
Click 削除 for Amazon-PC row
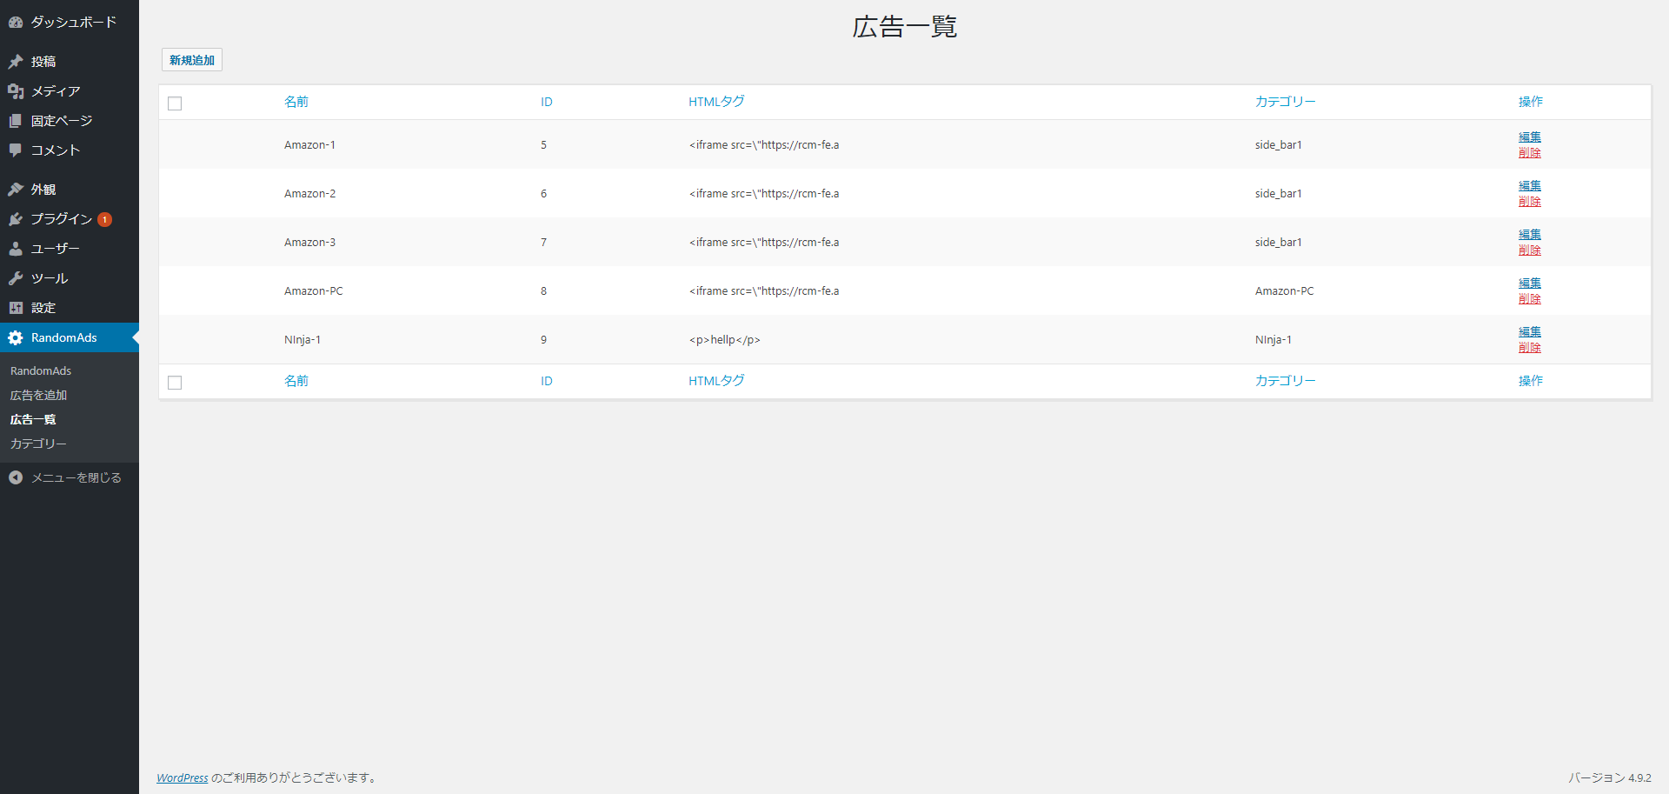tap(1530, 298)
